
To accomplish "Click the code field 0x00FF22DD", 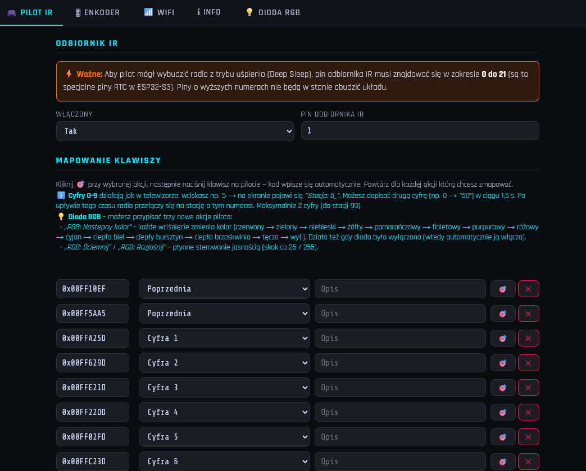I will (x=93, y=412).
